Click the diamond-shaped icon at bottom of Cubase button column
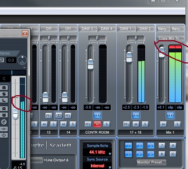 (4, 135)
